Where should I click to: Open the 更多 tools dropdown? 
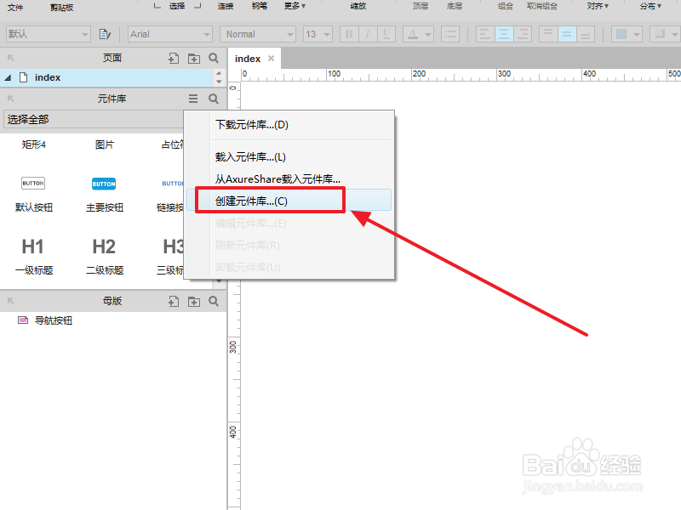[295, 6]
